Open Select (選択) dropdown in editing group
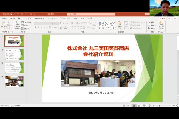This screenshot has width=179, height=119. pos(152,28)
